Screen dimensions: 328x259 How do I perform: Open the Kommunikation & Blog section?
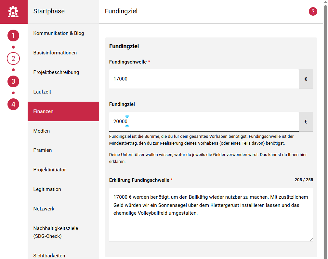pyautogui.click(x=59, y=33)
